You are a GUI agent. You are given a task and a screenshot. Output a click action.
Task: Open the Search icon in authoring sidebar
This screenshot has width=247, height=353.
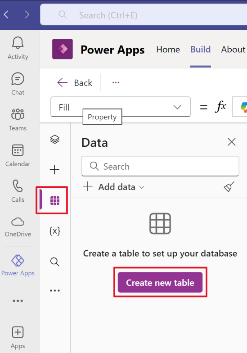click(x=55, y=262)
